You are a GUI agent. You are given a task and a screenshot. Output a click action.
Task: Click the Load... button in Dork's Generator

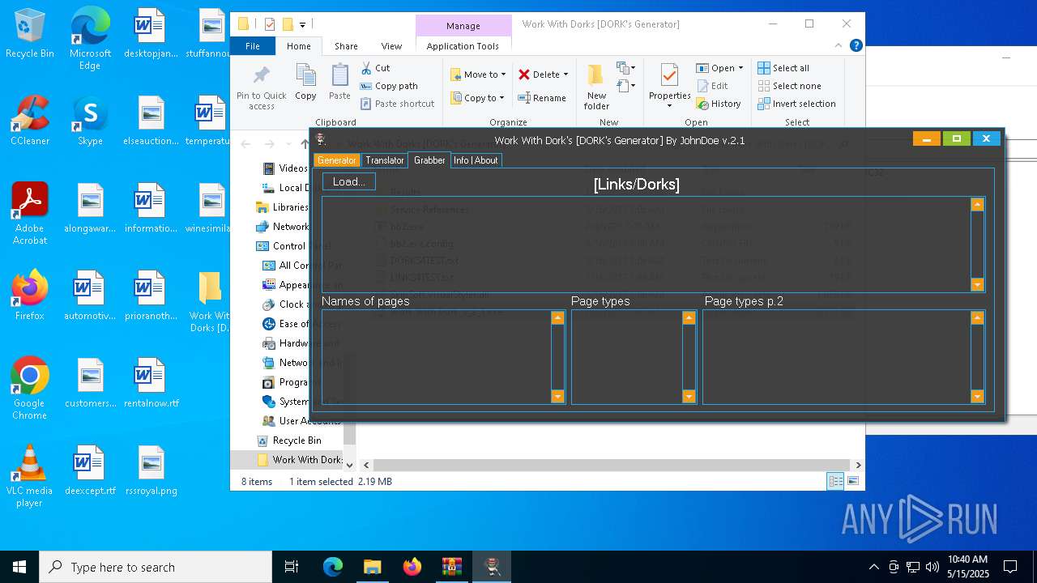tap(349, 181)
